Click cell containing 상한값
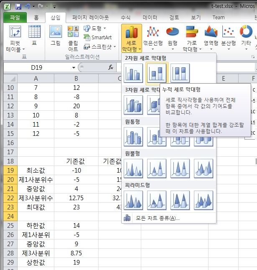Image resolution: width=257 pixels, height=270 pixels. tap(36, 262)
